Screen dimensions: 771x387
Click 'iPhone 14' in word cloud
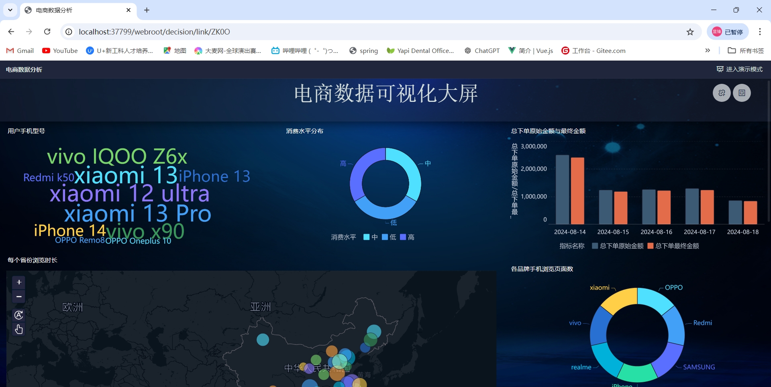(x=70, y=231)
